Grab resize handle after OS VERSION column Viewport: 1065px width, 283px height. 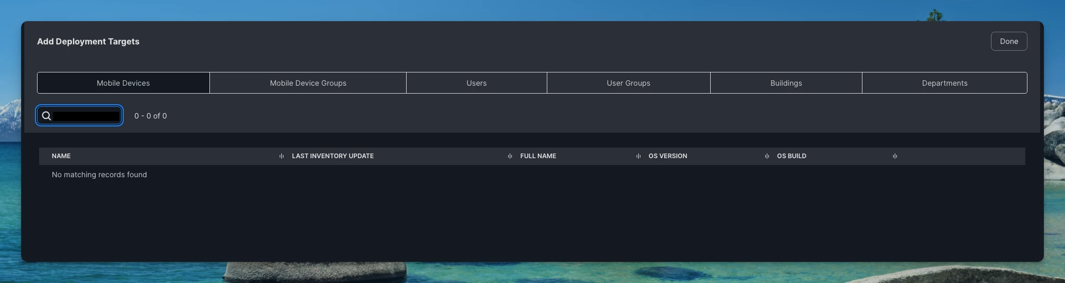pyautogui.click(x=767, y=156)
